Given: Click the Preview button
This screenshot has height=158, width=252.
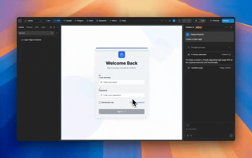Looking at the screenshot, I should pos(214,21).
